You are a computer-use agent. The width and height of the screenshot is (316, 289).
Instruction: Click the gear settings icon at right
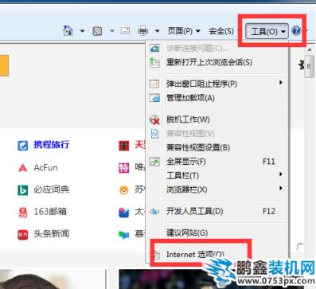point(301,65)
